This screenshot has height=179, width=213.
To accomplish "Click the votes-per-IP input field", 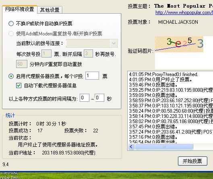I will click(92, 76).
